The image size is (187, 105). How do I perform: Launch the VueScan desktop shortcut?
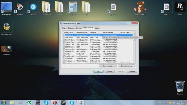tap(20, 8)
